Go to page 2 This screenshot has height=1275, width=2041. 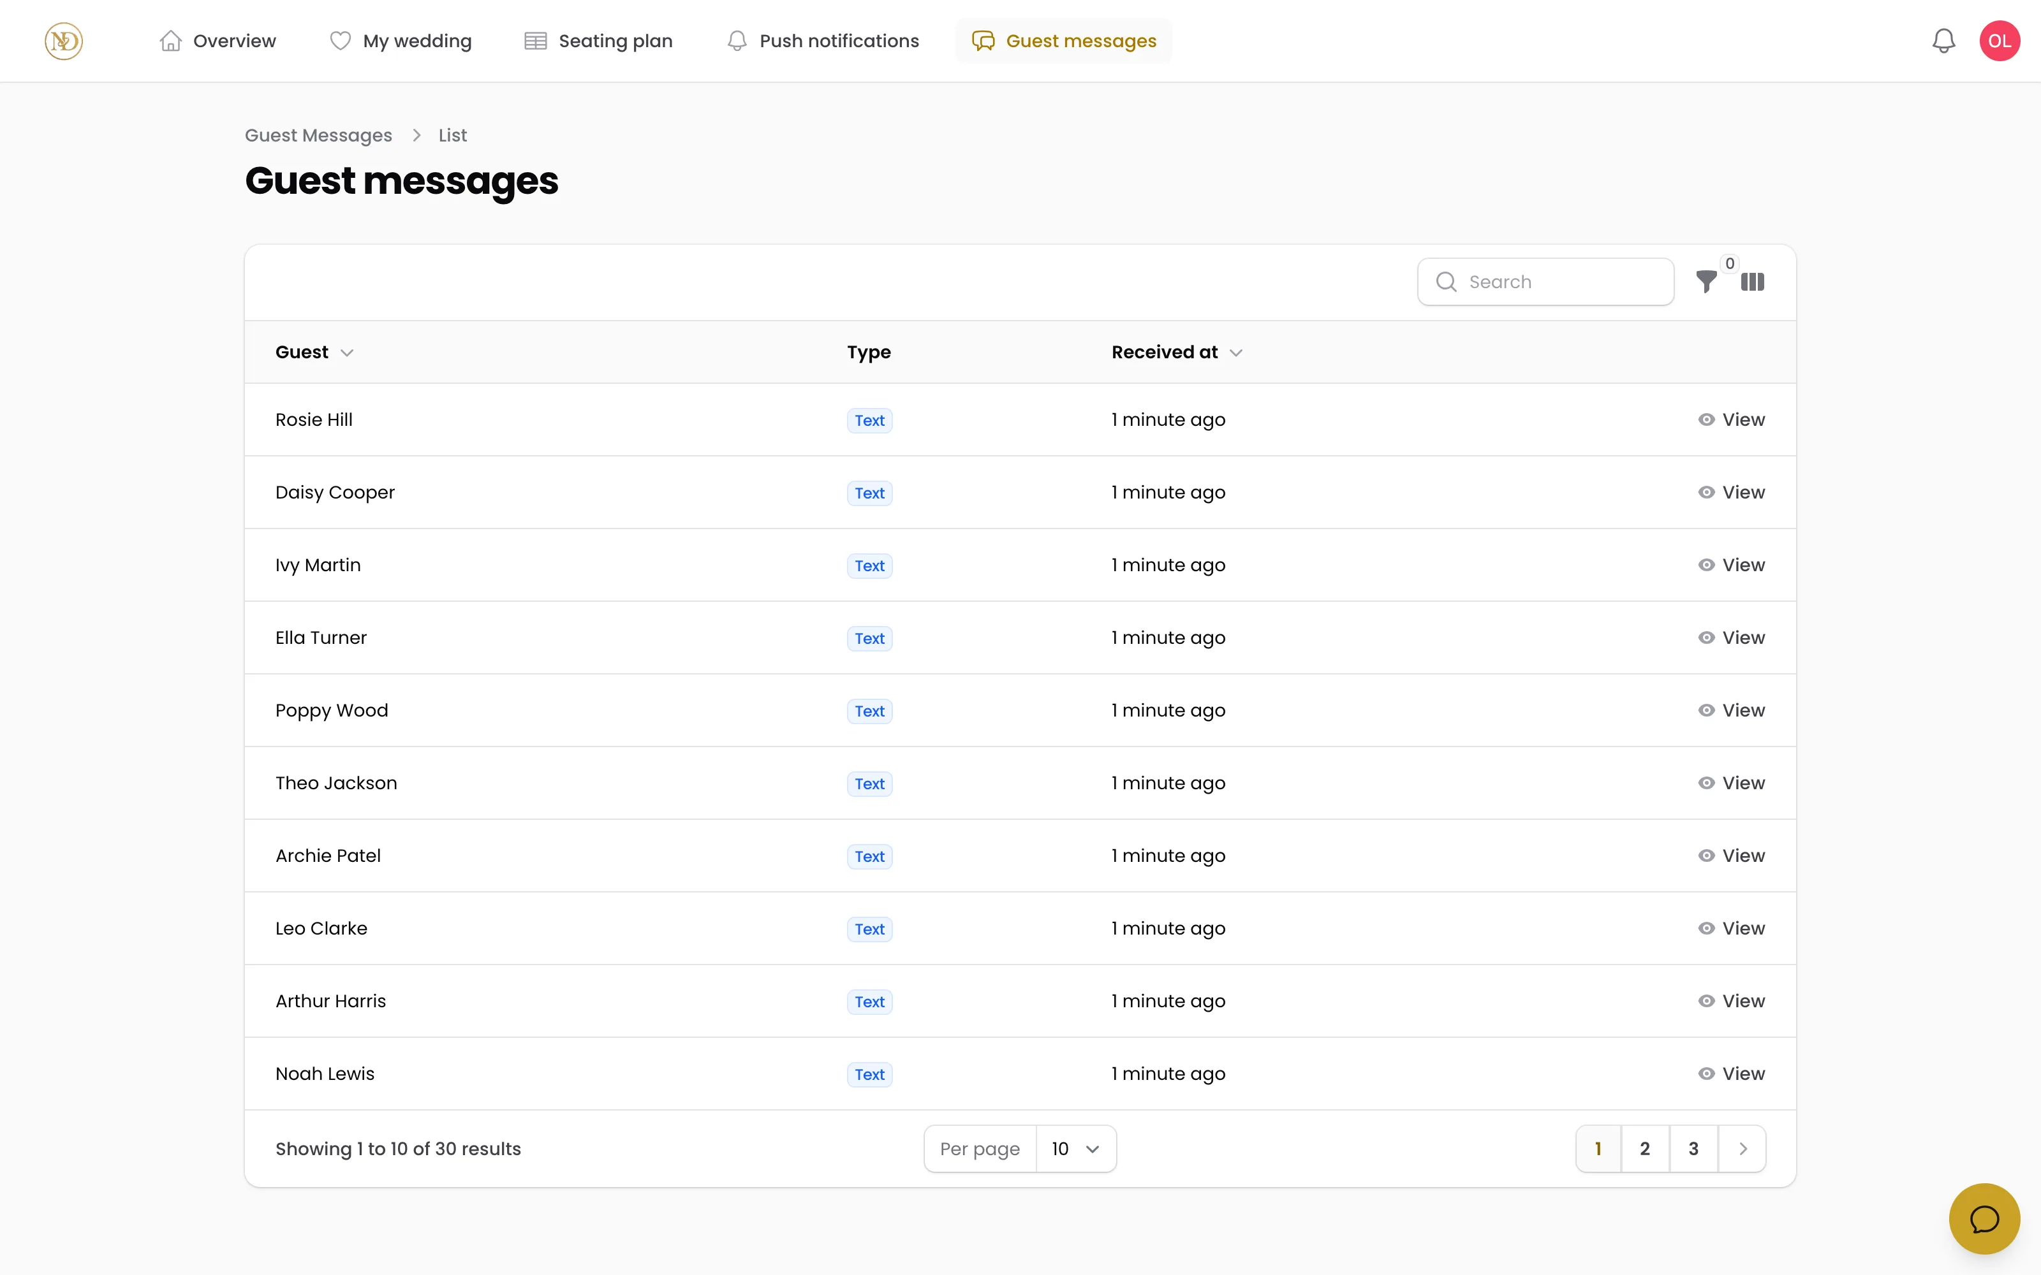[x=1645, y=1149]
